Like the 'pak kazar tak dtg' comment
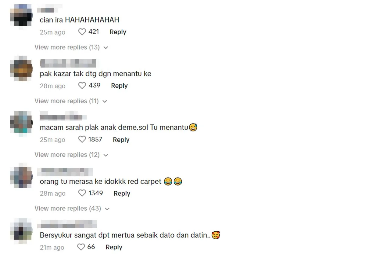 (82, 86)
